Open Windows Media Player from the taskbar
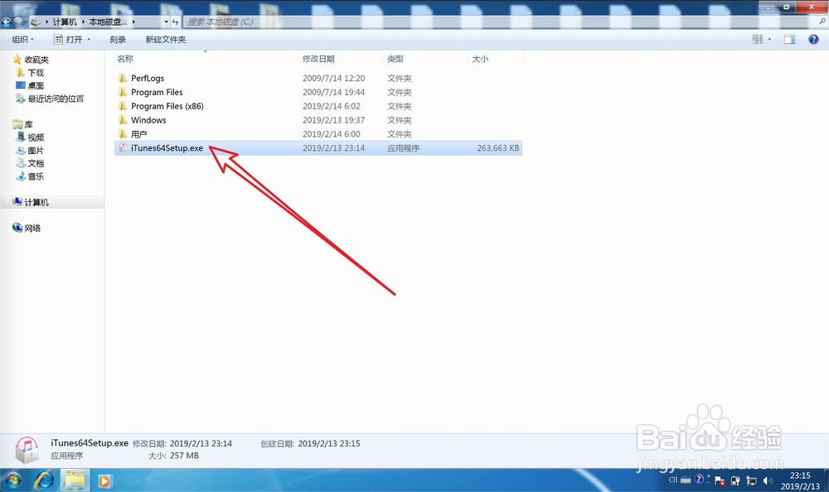829x492 pixels. (104, 480)
